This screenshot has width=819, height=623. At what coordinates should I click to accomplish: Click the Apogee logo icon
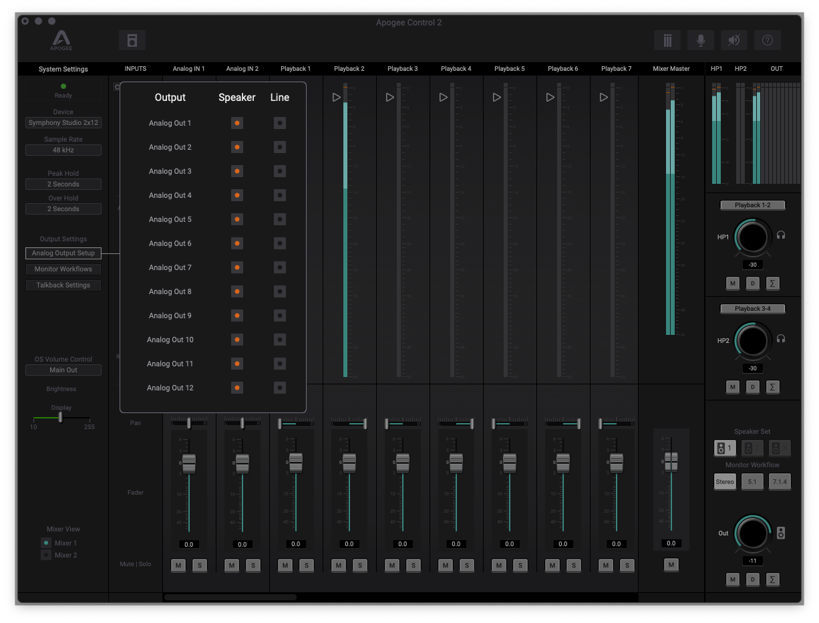tap(61, 40)
